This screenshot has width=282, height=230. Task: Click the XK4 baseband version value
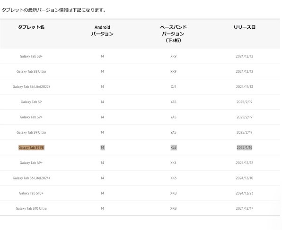click(x=173, y=163)
